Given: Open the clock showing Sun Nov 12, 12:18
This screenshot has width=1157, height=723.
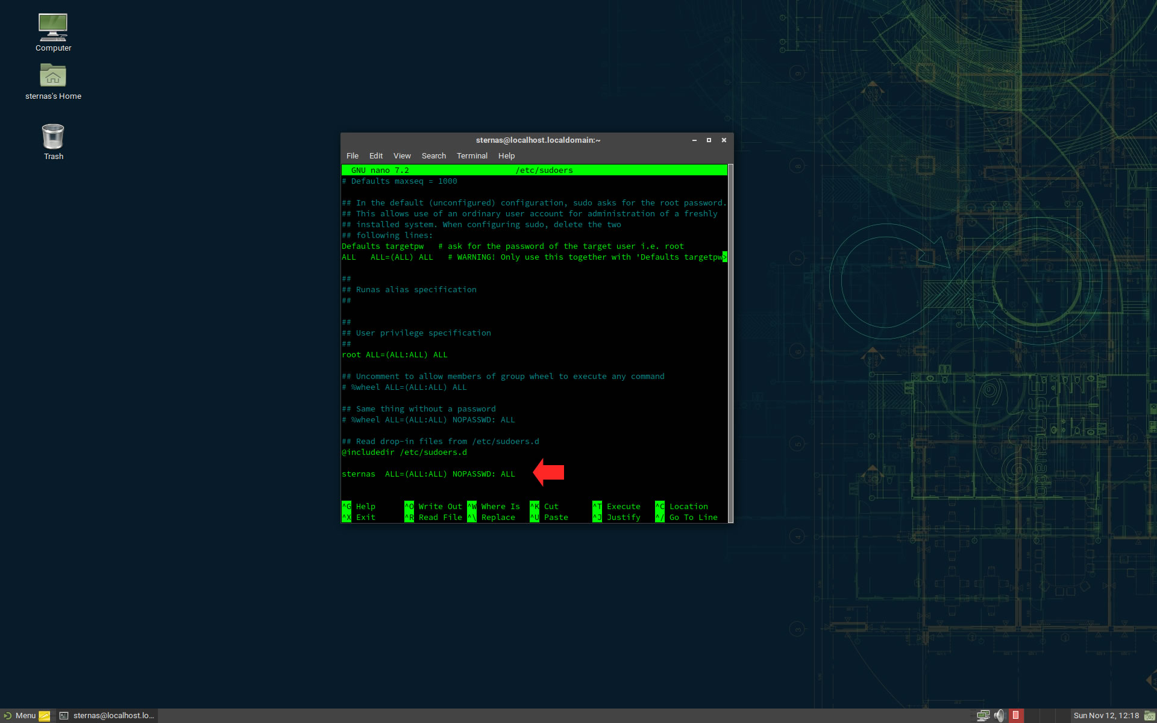Looking at the screenshot, I should click(1106, 716).
